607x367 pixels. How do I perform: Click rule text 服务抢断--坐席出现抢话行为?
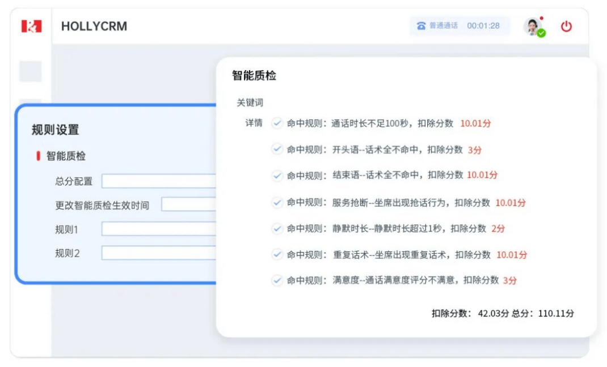389,202
